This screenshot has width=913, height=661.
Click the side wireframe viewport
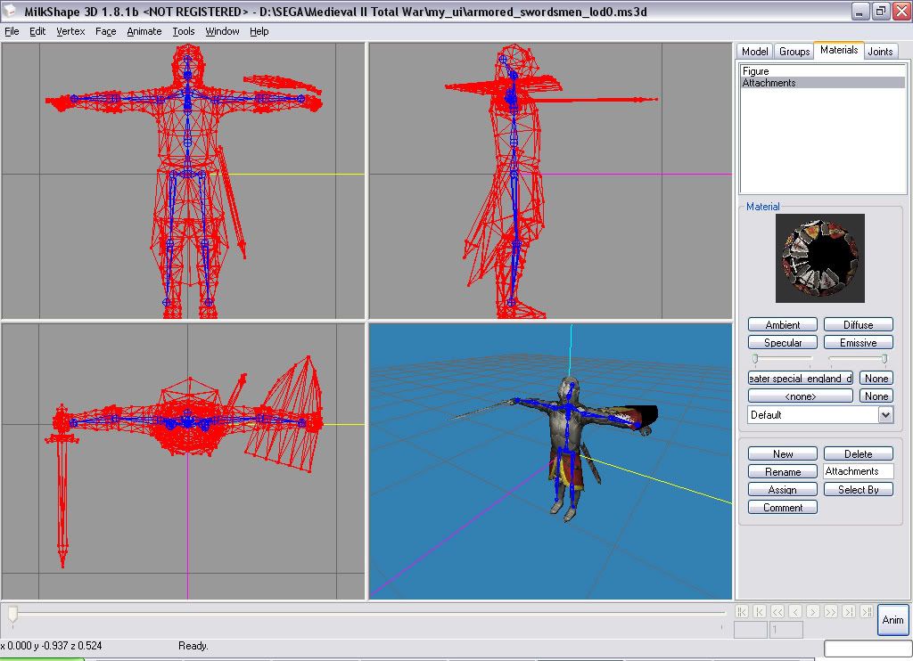click(550, 180)
